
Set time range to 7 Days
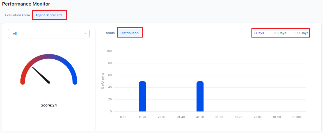click(258, 33)
